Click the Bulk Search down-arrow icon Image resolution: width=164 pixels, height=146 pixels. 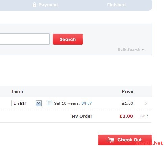143,50
